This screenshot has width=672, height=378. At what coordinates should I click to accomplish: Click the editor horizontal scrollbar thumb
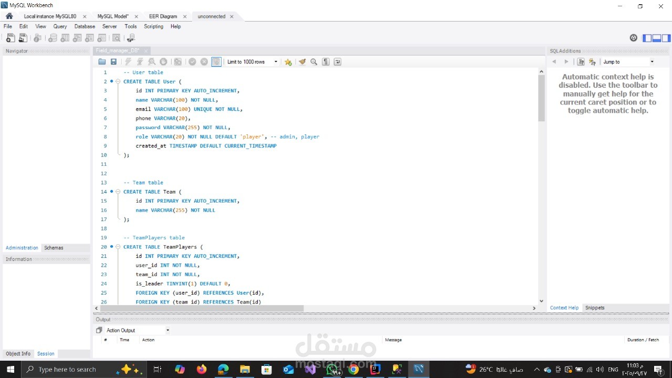coord(202,308)
